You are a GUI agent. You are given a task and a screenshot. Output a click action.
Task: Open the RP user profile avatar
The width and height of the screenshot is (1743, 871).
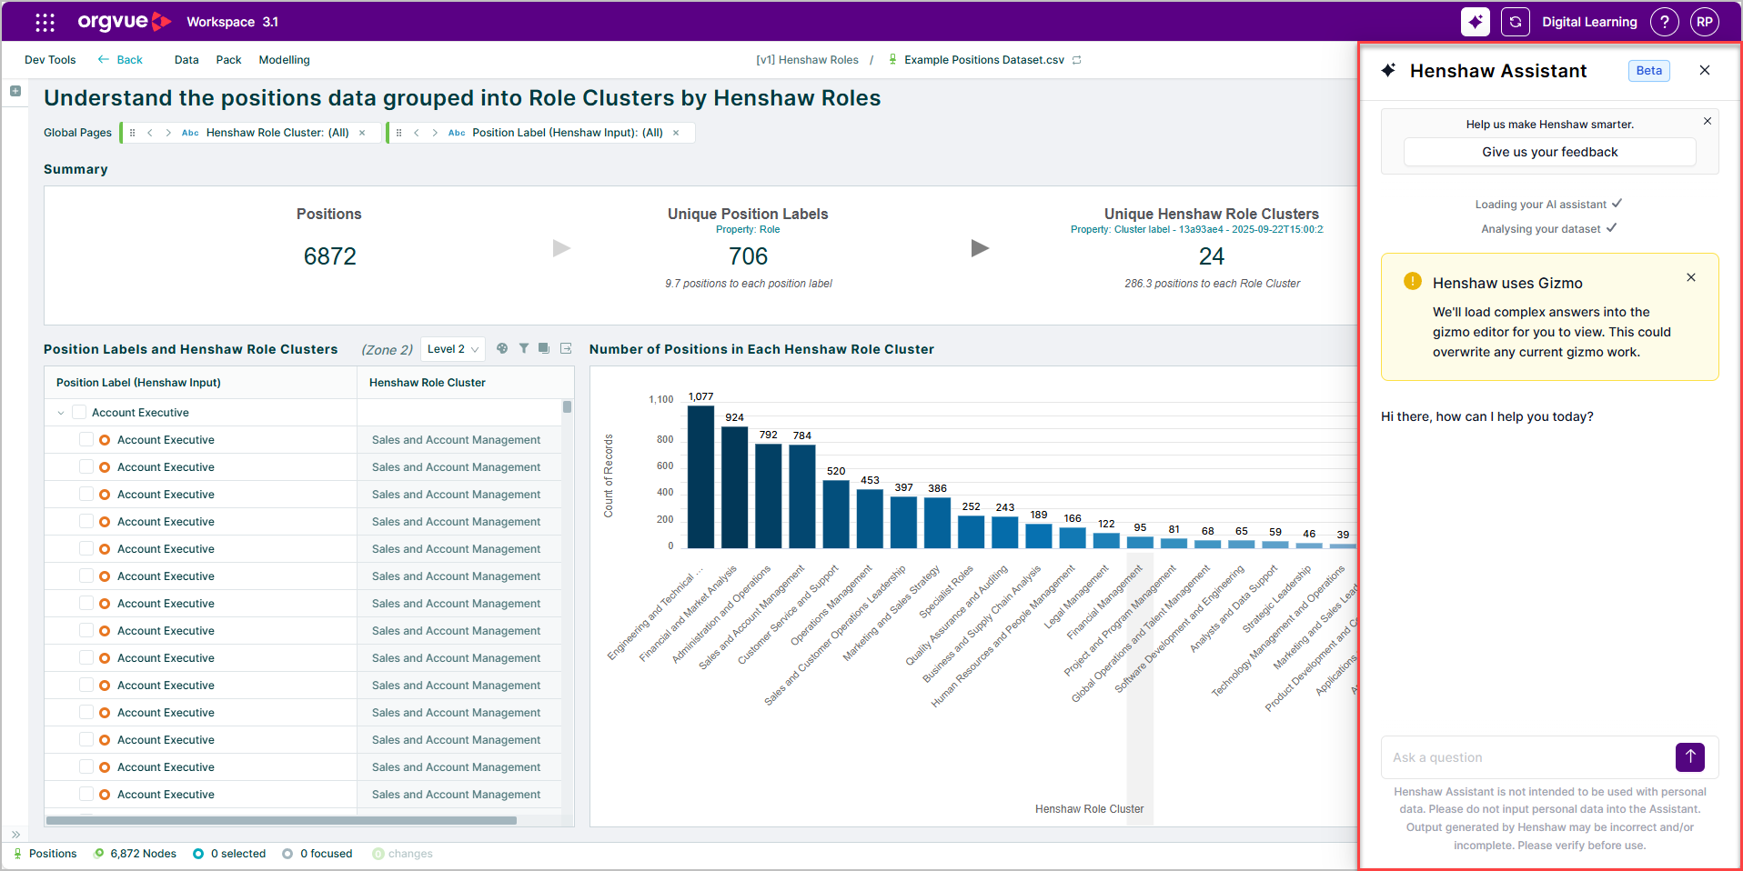pyautogui.click(x=1704, y=22)
